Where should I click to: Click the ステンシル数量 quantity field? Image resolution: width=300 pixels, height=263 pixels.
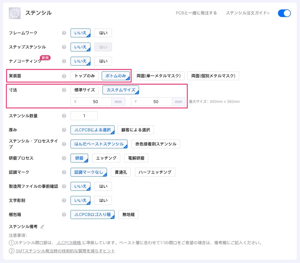[x=84, y=116]
